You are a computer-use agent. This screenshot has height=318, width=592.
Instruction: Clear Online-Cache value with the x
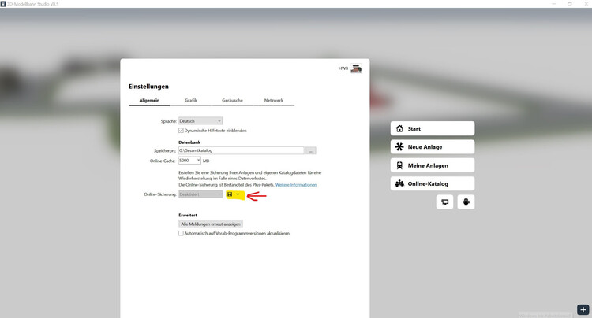pos(198,161)
